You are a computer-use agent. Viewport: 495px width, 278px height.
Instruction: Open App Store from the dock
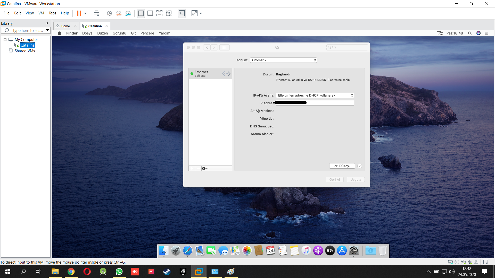point(342,250)
